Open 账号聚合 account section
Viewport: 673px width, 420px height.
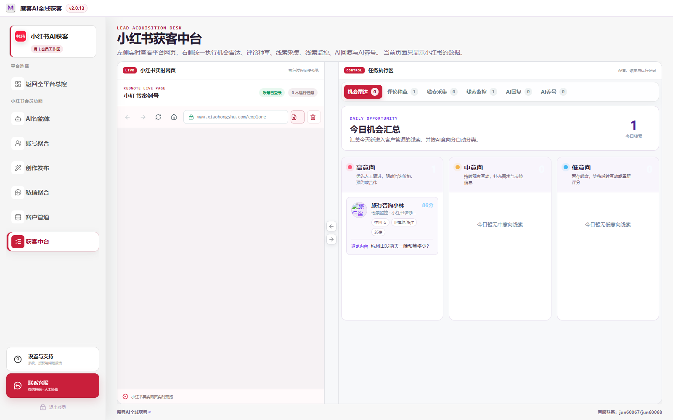[x=53, y=143]
